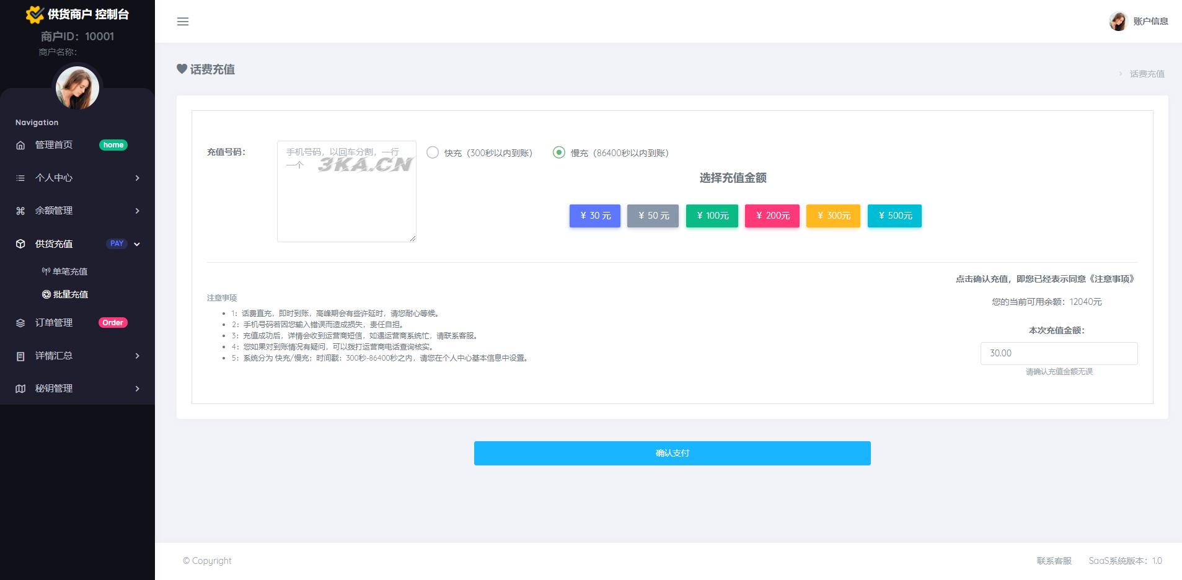The width and height of the screenshot is (1182, 580).
Task: Expand the 余额管理 submenu chevron
Action: pos(137,211)
